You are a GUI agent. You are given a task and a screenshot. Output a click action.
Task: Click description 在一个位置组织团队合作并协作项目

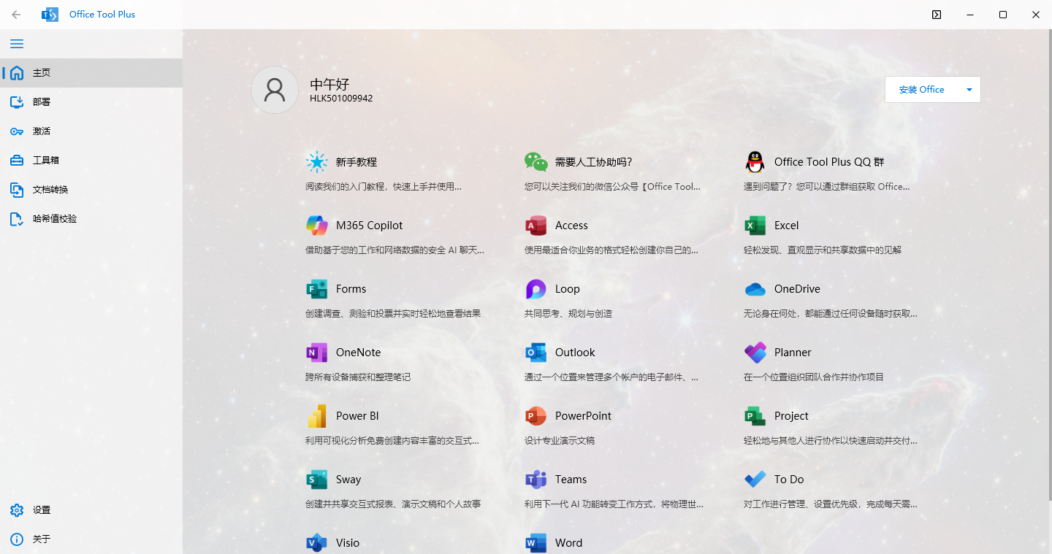(x=814, y=377)
